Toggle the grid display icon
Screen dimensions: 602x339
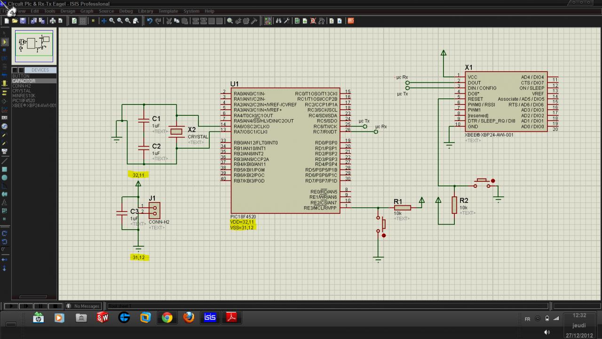82,21
